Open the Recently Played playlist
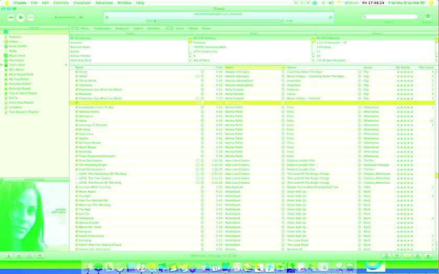This screenshot has height=274, width=439. click(20, 89)
